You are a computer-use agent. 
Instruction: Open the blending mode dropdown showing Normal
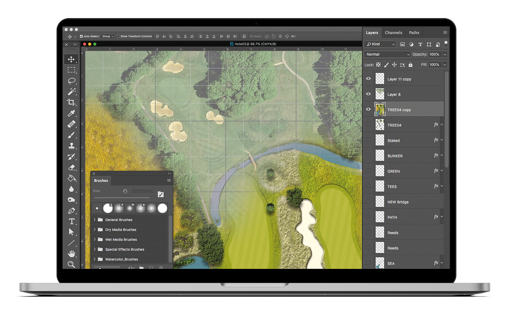point(387,54)
